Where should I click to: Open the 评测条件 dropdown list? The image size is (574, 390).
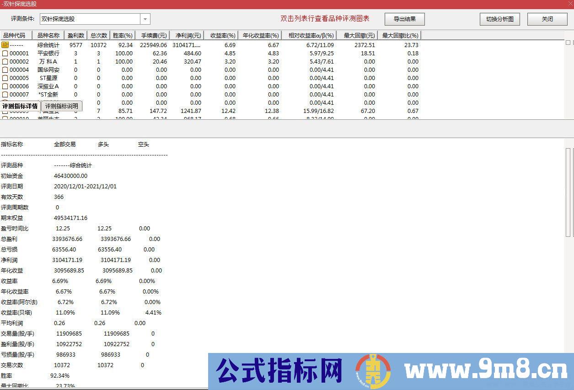(x=145, y=19)
